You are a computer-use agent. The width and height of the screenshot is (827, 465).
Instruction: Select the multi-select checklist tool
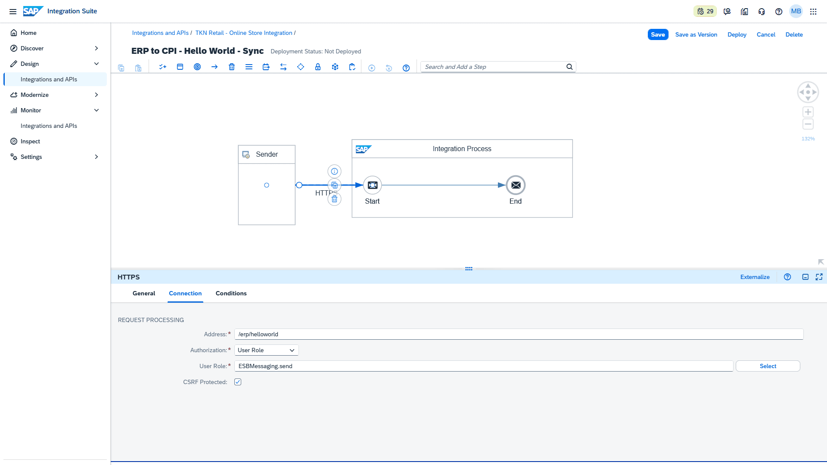pyautogui.click(x=163, y=67)
